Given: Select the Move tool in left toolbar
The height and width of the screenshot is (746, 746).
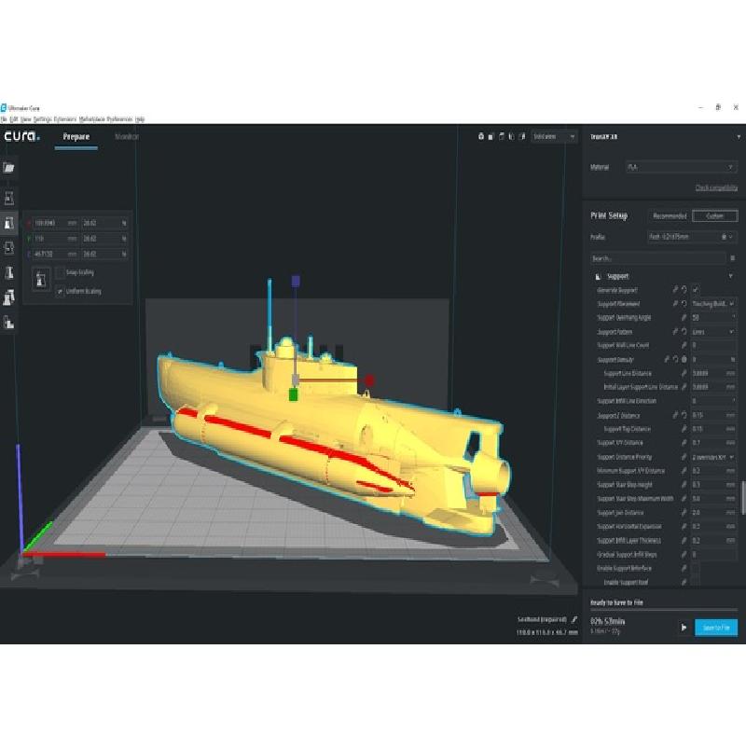Looking at the screenshot, I should 9,198.
